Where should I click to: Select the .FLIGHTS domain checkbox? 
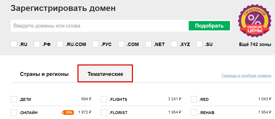[104, 99]
